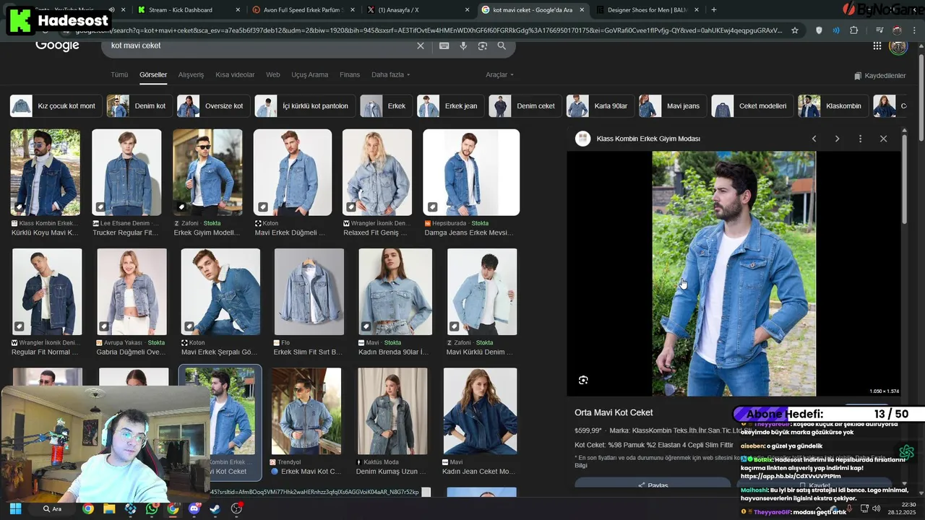Search by image with Google Lens icon

(482, 45)
